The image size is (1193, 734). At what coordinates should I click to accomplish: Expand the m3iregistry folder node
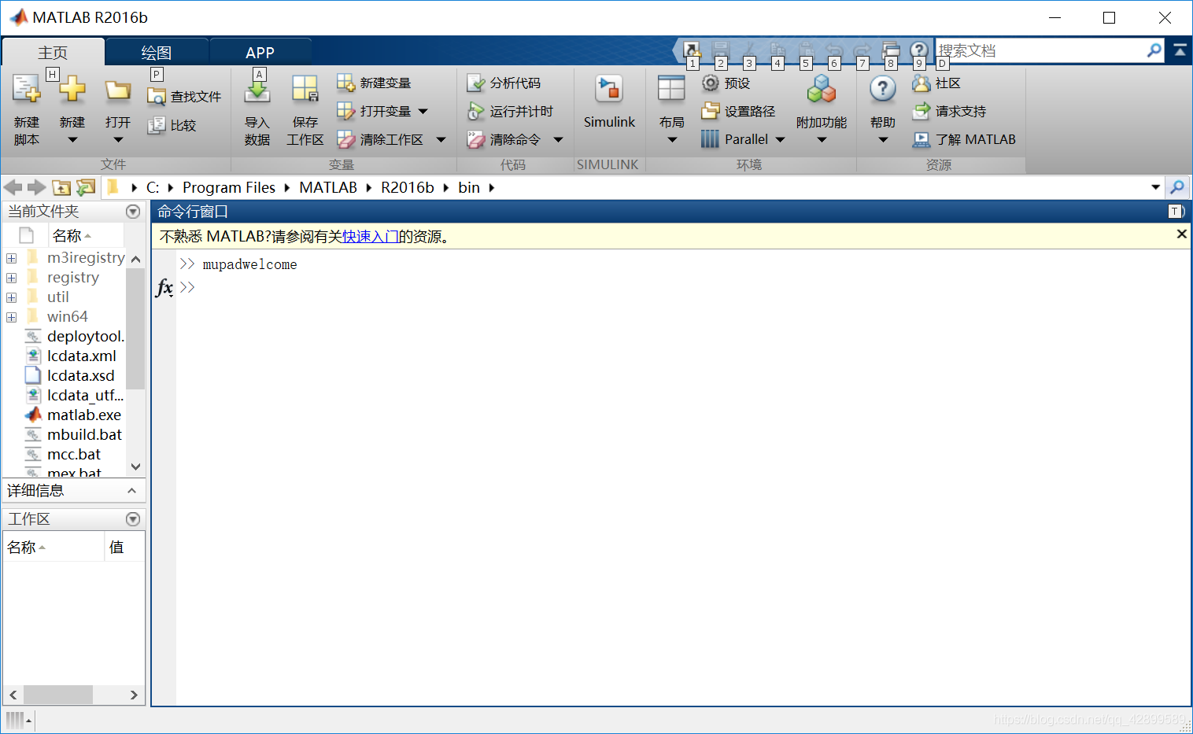pos(11,258)
